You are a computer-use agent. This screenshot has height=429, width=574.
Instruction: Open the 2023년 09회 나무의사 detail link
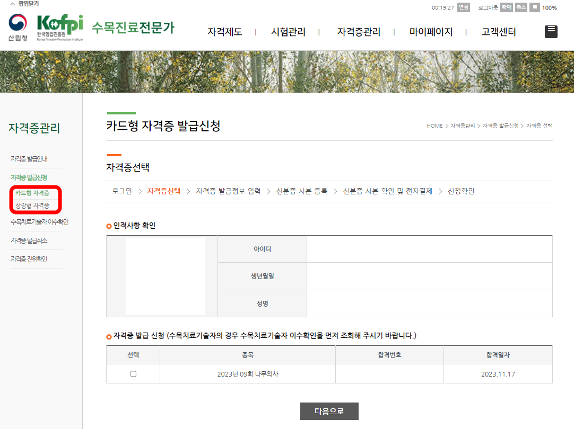(x=247, y=373)
